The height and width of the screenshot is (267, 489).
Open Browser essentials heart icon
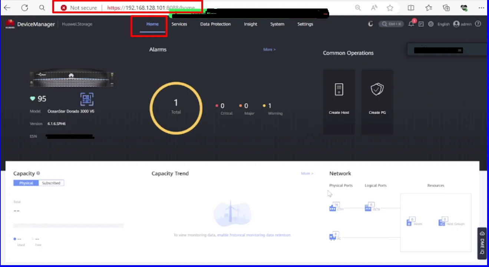464,8
